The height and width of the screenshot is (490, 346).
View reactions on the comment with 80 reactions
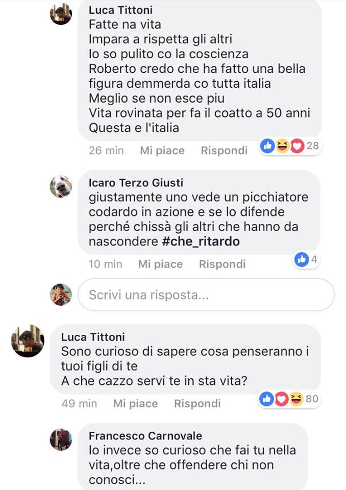(289, 399)
